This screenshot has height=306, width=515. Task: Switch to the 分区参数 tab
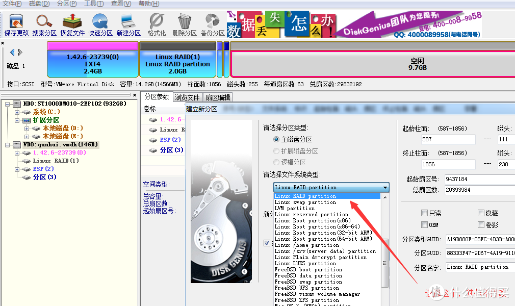[157, 96]
